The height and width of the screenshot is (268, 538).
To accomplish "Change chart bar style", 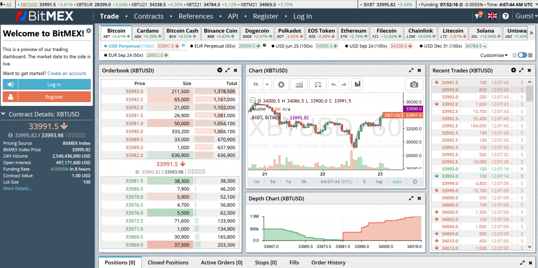I will (x=357, y=84).
